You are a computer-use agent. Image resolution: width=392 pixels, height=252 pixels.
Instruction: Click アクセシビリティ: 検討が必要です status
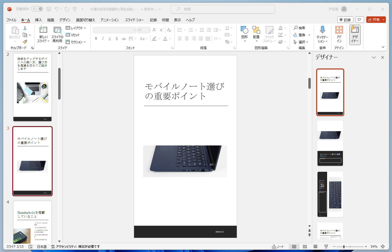tap(75, 247)
